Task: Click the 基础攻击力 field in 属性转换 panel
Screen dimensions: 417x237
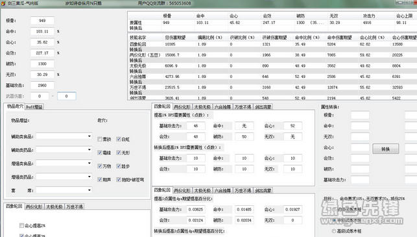Action: tap(360, 180)
